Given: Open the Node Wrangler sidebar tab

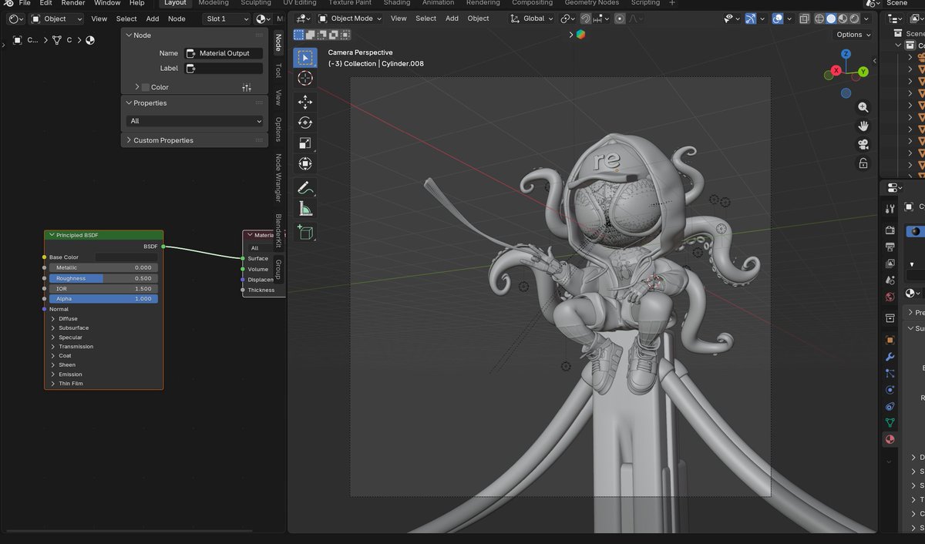Looking at the screenshot, I should (x=278, y=176).
